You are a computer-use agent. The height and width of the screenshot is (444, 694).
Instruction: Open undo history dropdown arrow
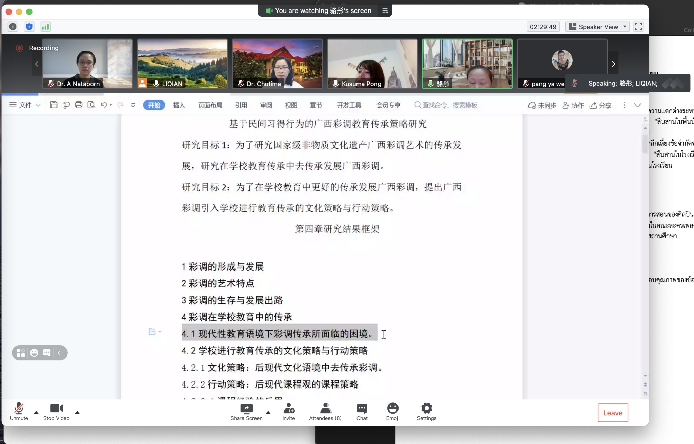[111, 105]
